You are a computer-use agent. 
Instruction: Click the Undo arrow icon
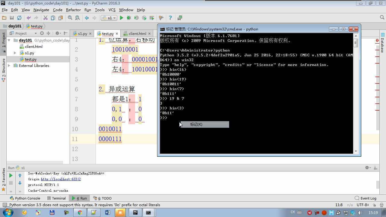(x=29, y=18)
